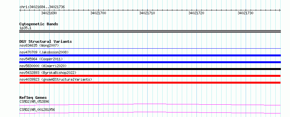Click the red bar for nsv5432893

tap(150, 76)
